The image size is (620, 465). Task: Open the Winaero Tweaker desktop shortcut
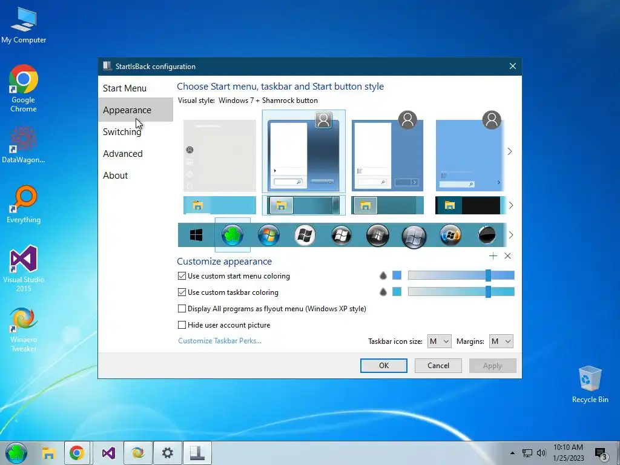pos(24,330)
